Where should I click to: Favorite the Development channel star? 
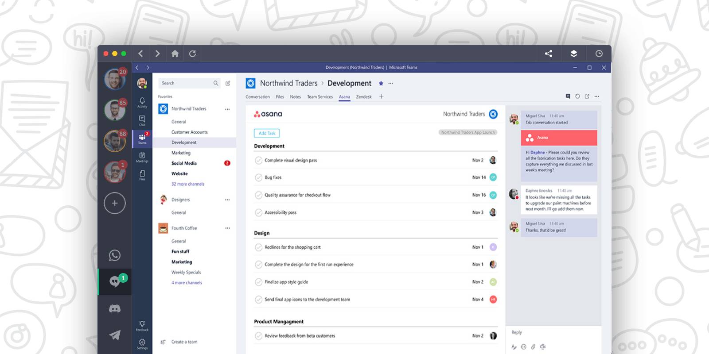pos(381,83)
